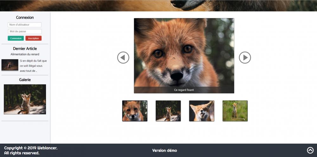Viewport: 317px width, 157px height.
Task: Open the red Inscription button
Action: [x=34, y=38]
